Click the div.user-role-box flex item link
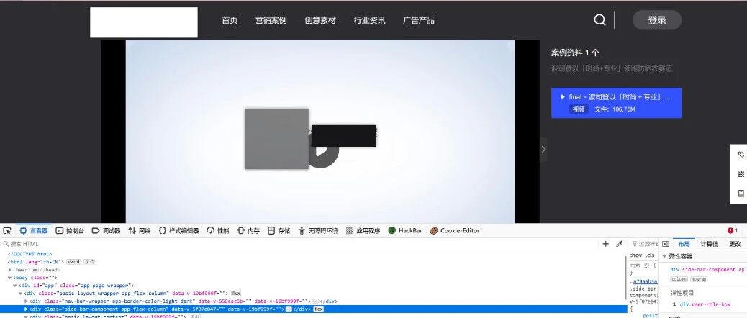Image resolution: width=747 pixels, height=318 pixels. click(x=705, y=304)
